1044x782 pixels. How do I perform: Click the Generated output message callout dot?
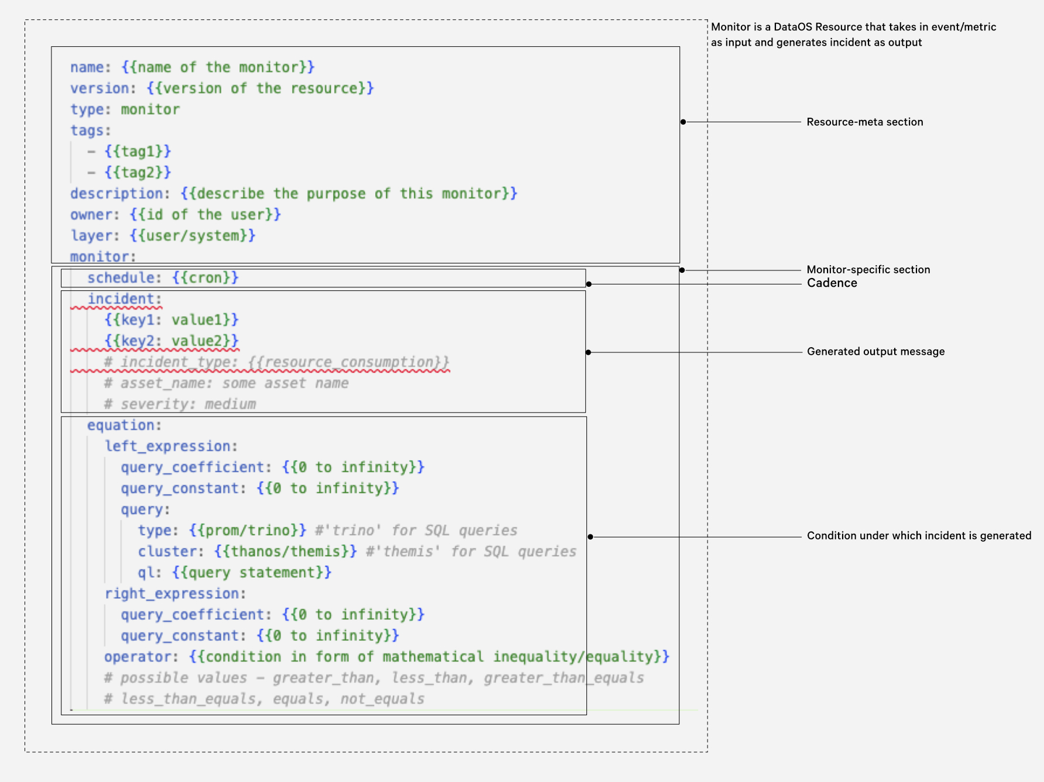tap(588, 352)
